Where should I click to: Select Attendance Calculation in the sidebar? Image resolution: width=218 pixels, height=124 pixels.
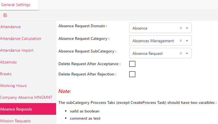(21, 38)
